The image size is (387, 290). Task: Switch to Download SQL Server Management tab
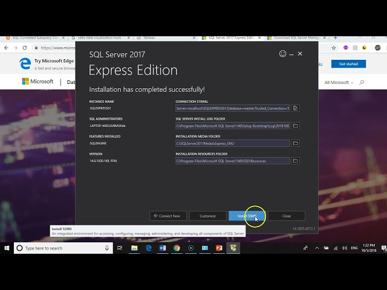click(295, 38)
